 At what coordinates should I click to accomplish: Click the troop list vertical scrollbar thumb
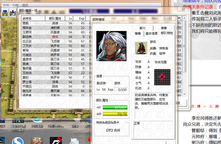click(184, 46)
